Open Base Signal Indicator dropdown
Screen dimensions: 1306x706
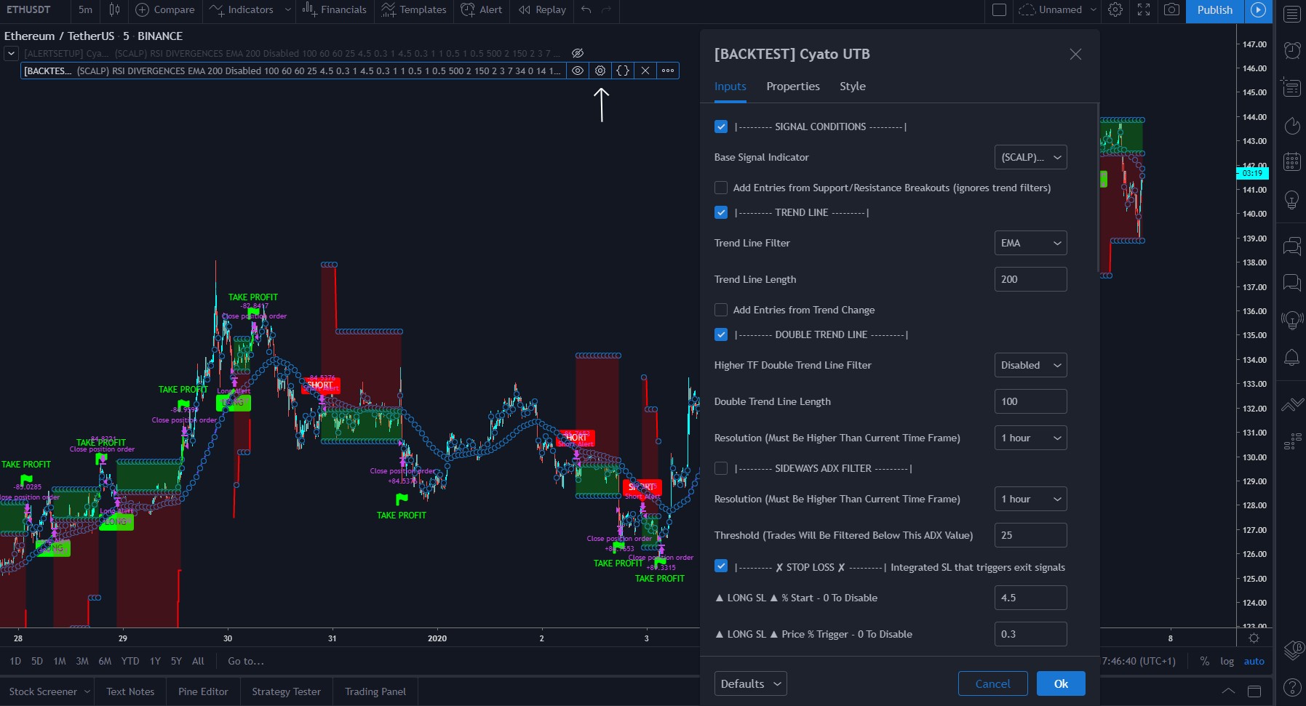[1030, 157]
